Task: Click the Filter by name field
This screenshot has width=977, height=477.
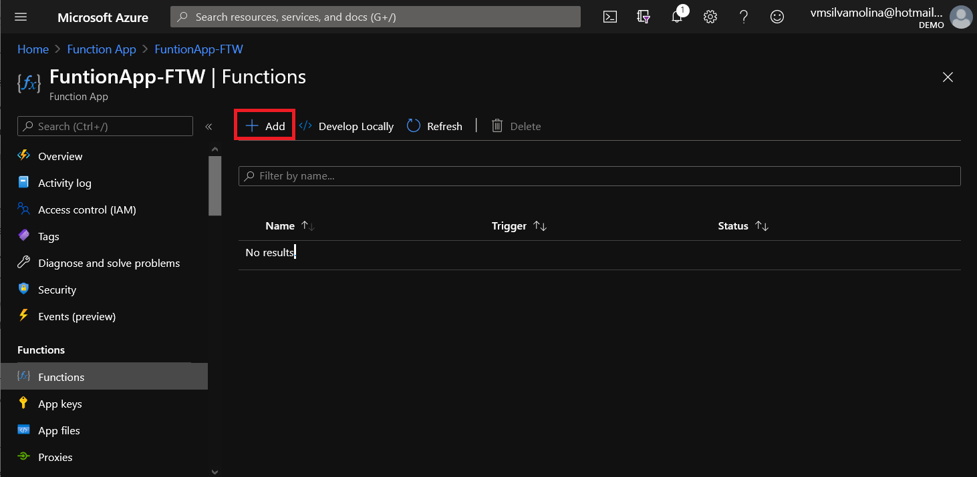Action: 599,176
